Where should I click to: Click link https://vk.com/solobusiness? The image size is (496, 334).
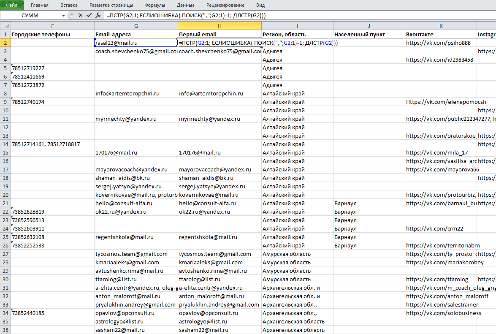click(x=444, y=313)
